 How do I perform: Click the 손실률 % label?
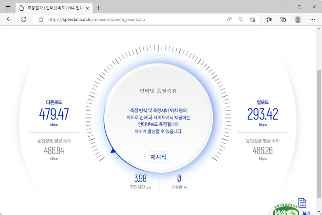coord(179,187)
